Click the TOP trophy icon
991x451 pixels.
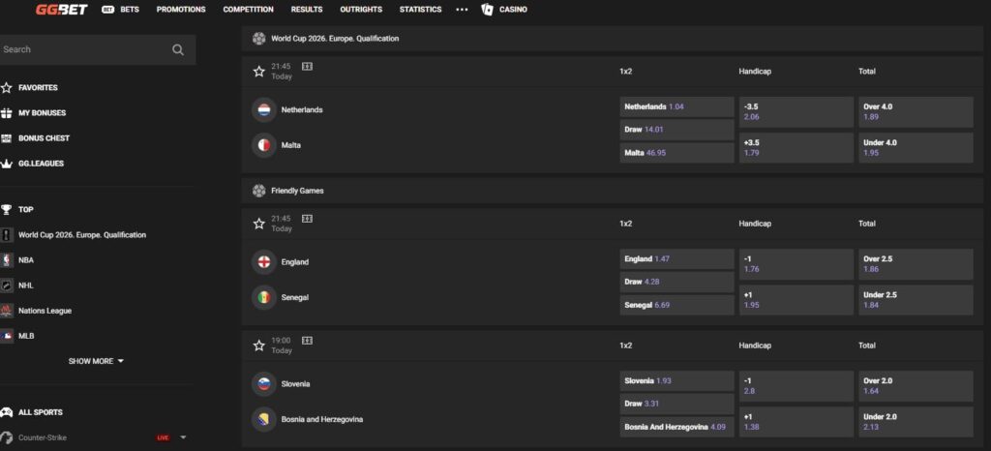(x=7, y=209)
